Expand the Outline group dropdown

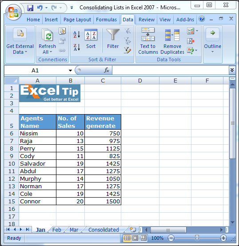213,52
